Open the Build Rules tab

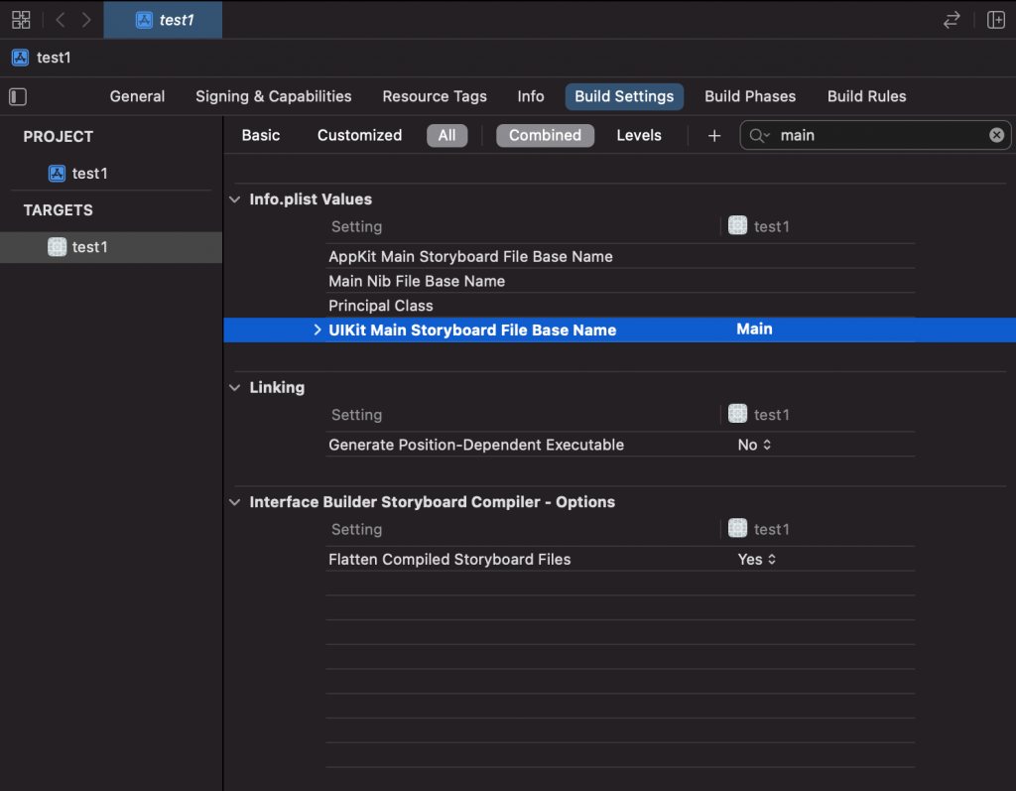866,96
